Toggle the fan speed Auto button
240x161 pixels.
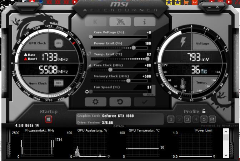[150, 95]
